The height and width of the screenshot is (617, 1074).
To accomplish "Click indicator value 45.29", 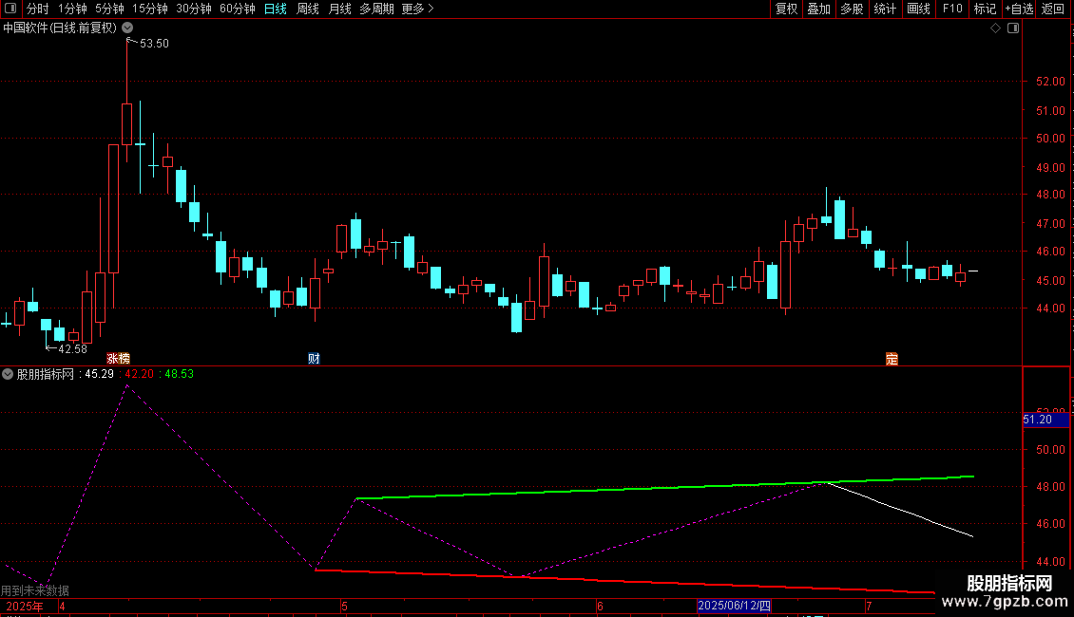I will tap(99, 374).
